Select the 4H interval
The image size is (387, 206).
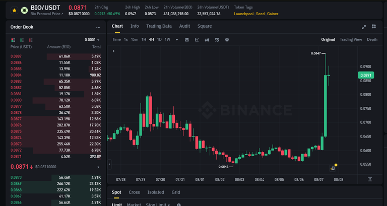click(152, 39)
